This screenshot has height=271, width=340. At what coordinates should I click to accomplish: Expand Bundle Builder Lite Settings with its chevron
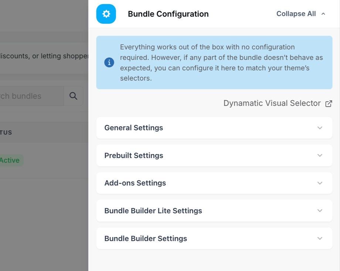pos(320,211)
